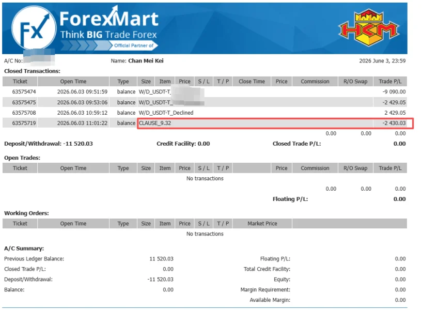Click the Commission header in Closed Transactions
The height and width of the screenshot is (310, 422).
[315, 81]
